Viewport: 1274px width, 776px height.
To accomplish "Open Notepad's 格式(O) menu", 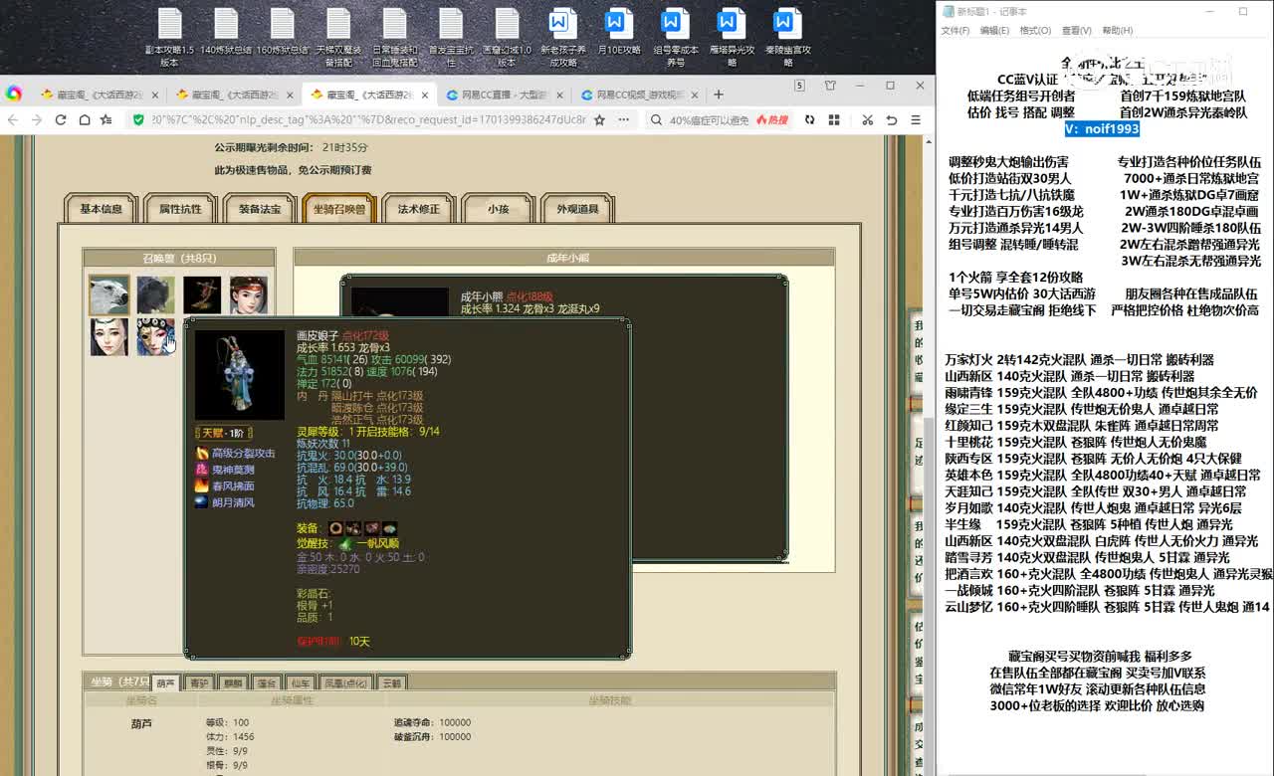I will tap(1035, 31).
